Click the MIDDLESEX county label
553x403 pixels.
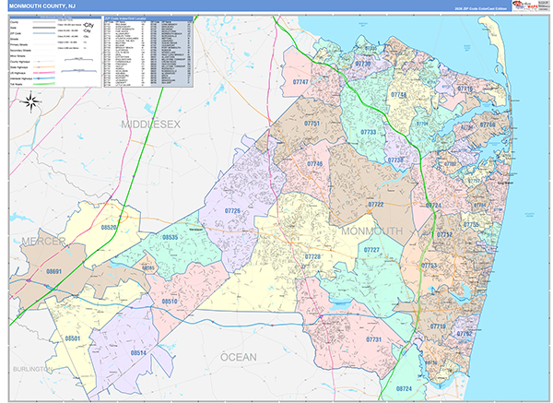click(x=151, y=124)
